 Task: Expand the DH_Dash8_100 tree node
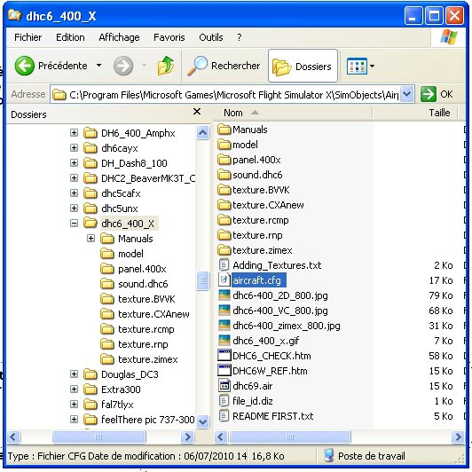point(74,163)
